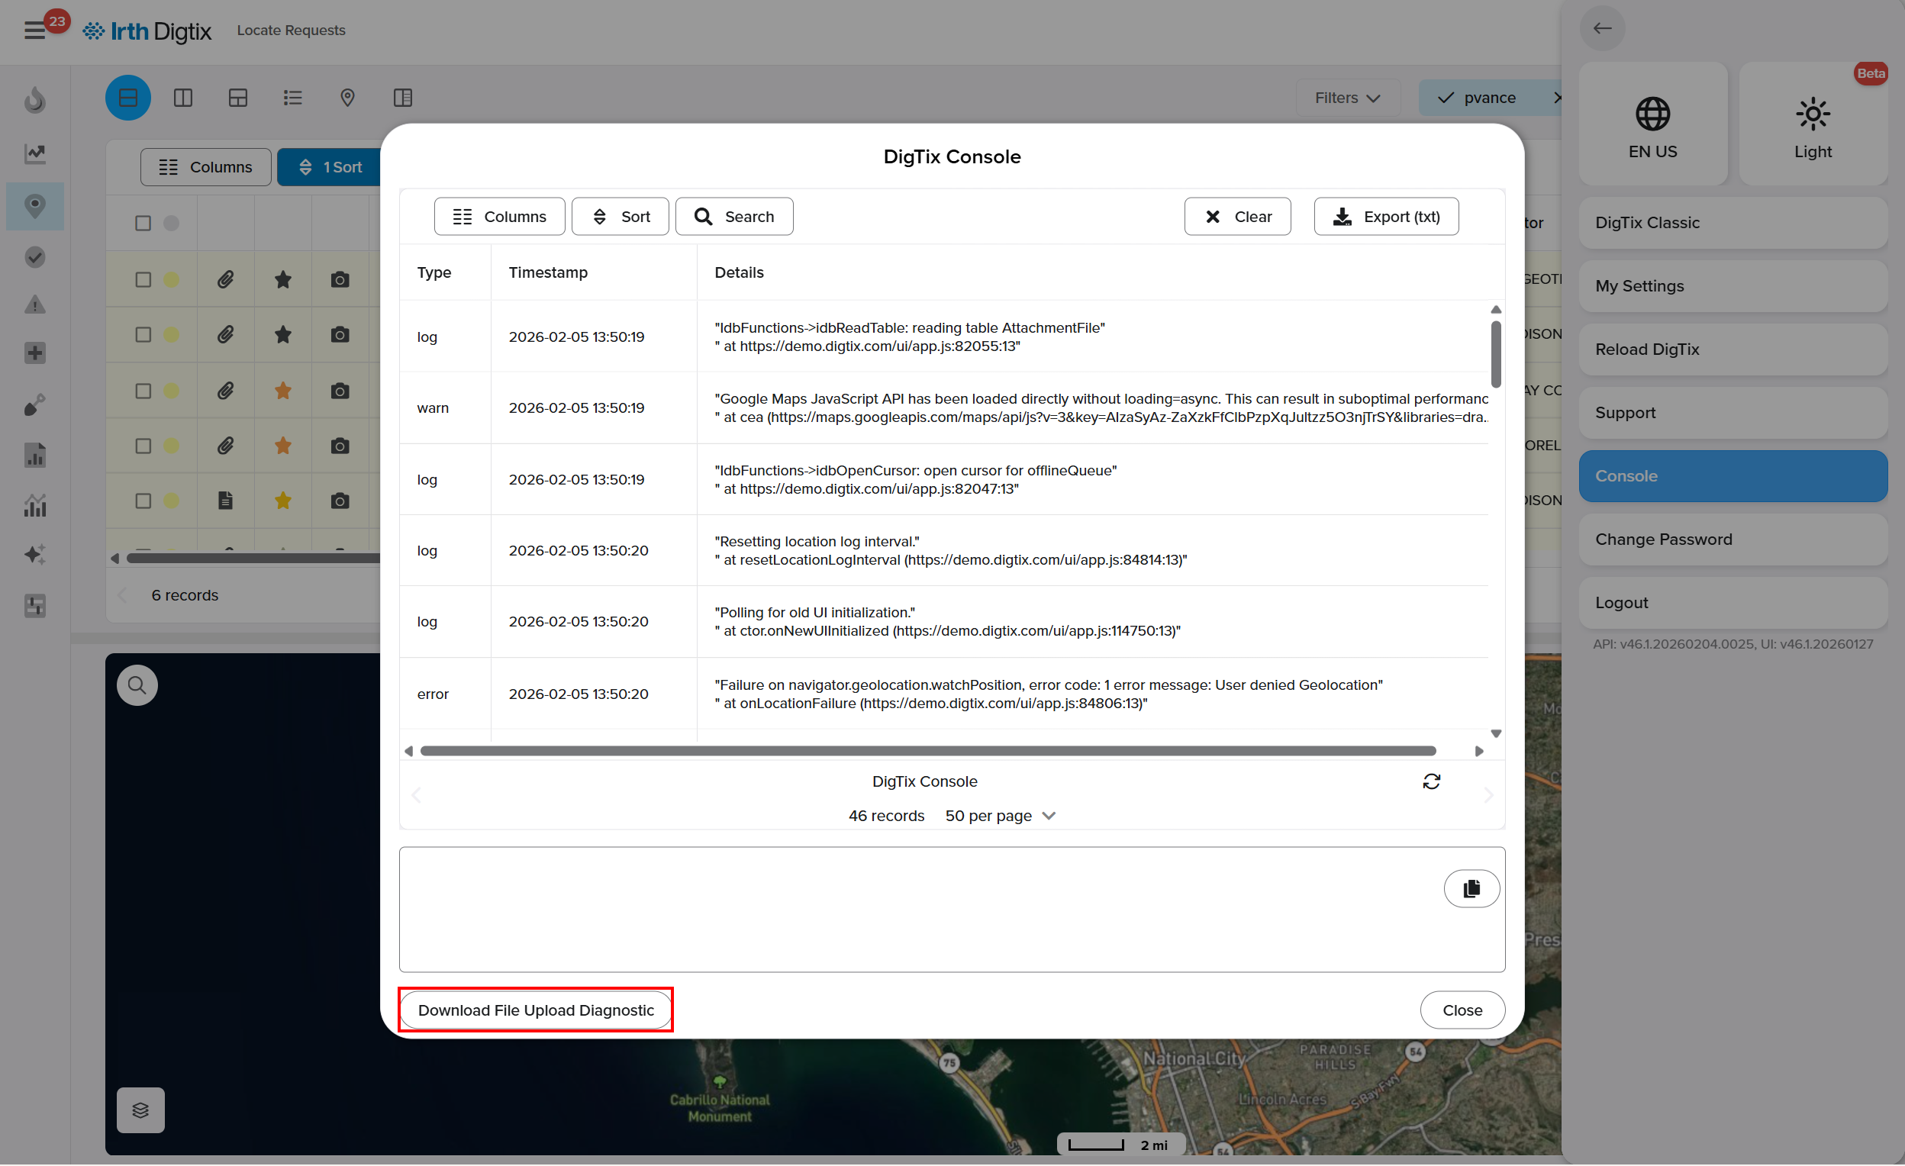The image size is (1905, 1166).
Task: Click the Download File Upload Diagnostic button
Action: pyautogui.click(x=536, y=1010)
